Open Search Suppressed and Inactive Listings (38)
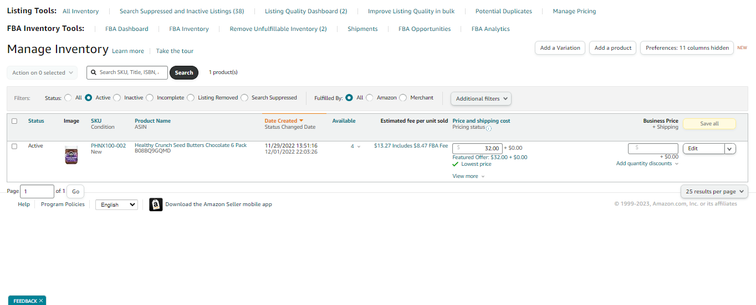The height and width of the screenshot is (305, 756). click(182, 11)
